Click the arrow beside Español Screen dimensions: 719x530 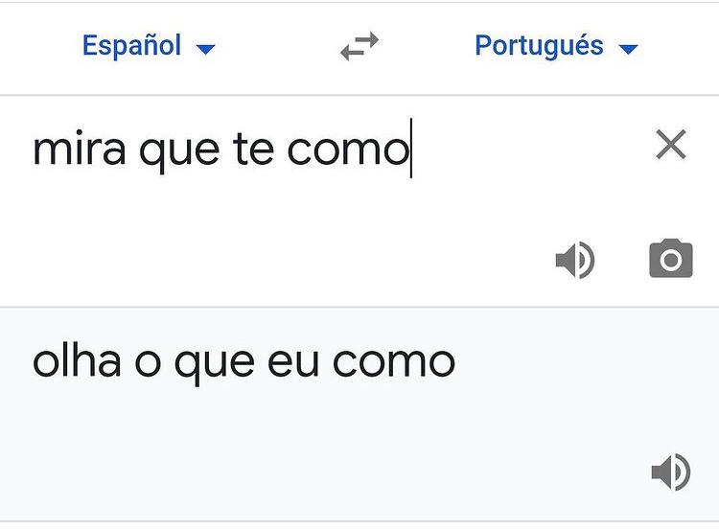(x=205, y=49)
